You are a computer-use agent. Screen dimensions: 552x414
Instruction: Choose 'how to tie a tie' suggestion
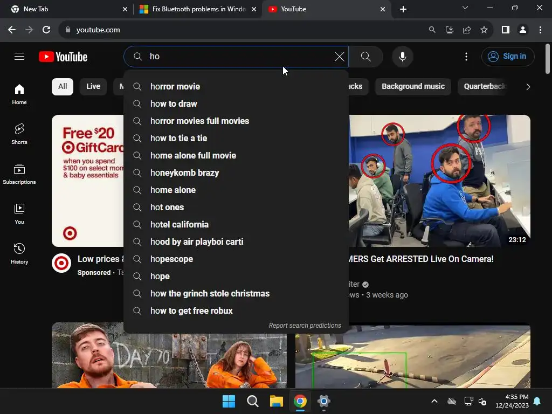pyautogui.click(x=236, y=139)
